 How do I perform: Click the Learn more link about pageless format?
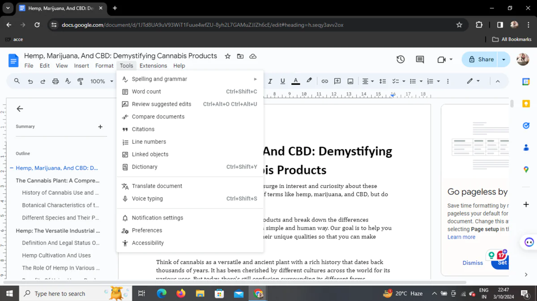461,237
